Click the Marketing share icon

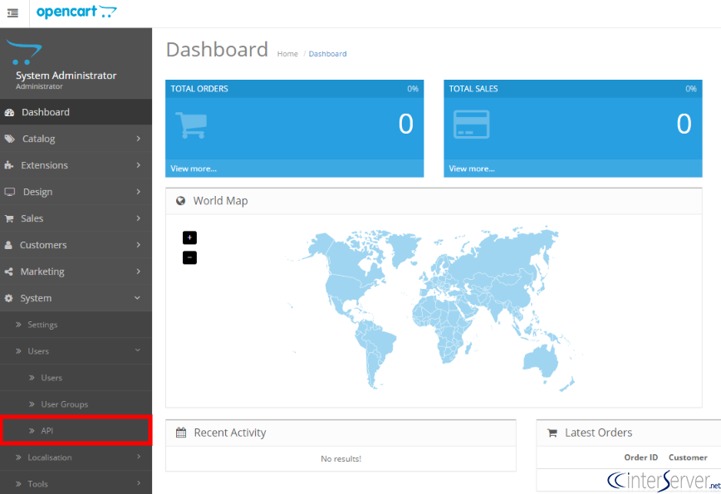[9, 271]
